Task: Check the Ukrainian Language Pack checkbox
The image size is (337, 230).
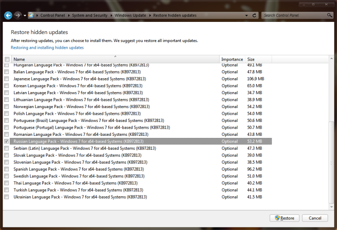Action: [7, 197]
